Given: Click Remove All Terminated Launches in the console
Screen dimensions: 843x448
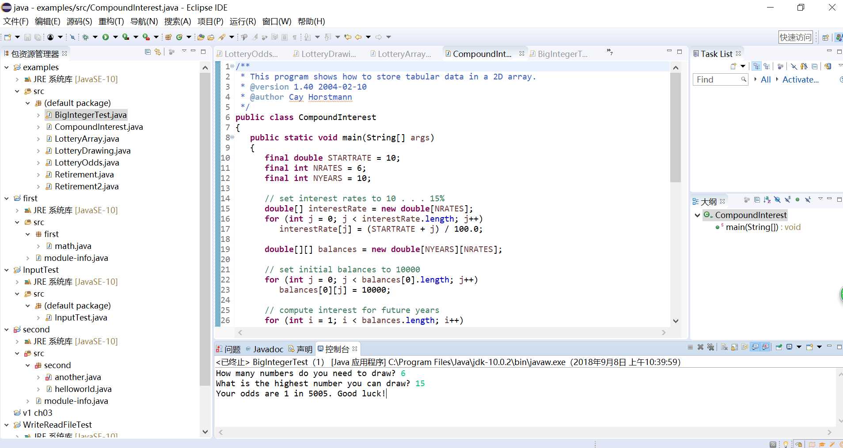Looking at the screenshot, I should [710, 347].
